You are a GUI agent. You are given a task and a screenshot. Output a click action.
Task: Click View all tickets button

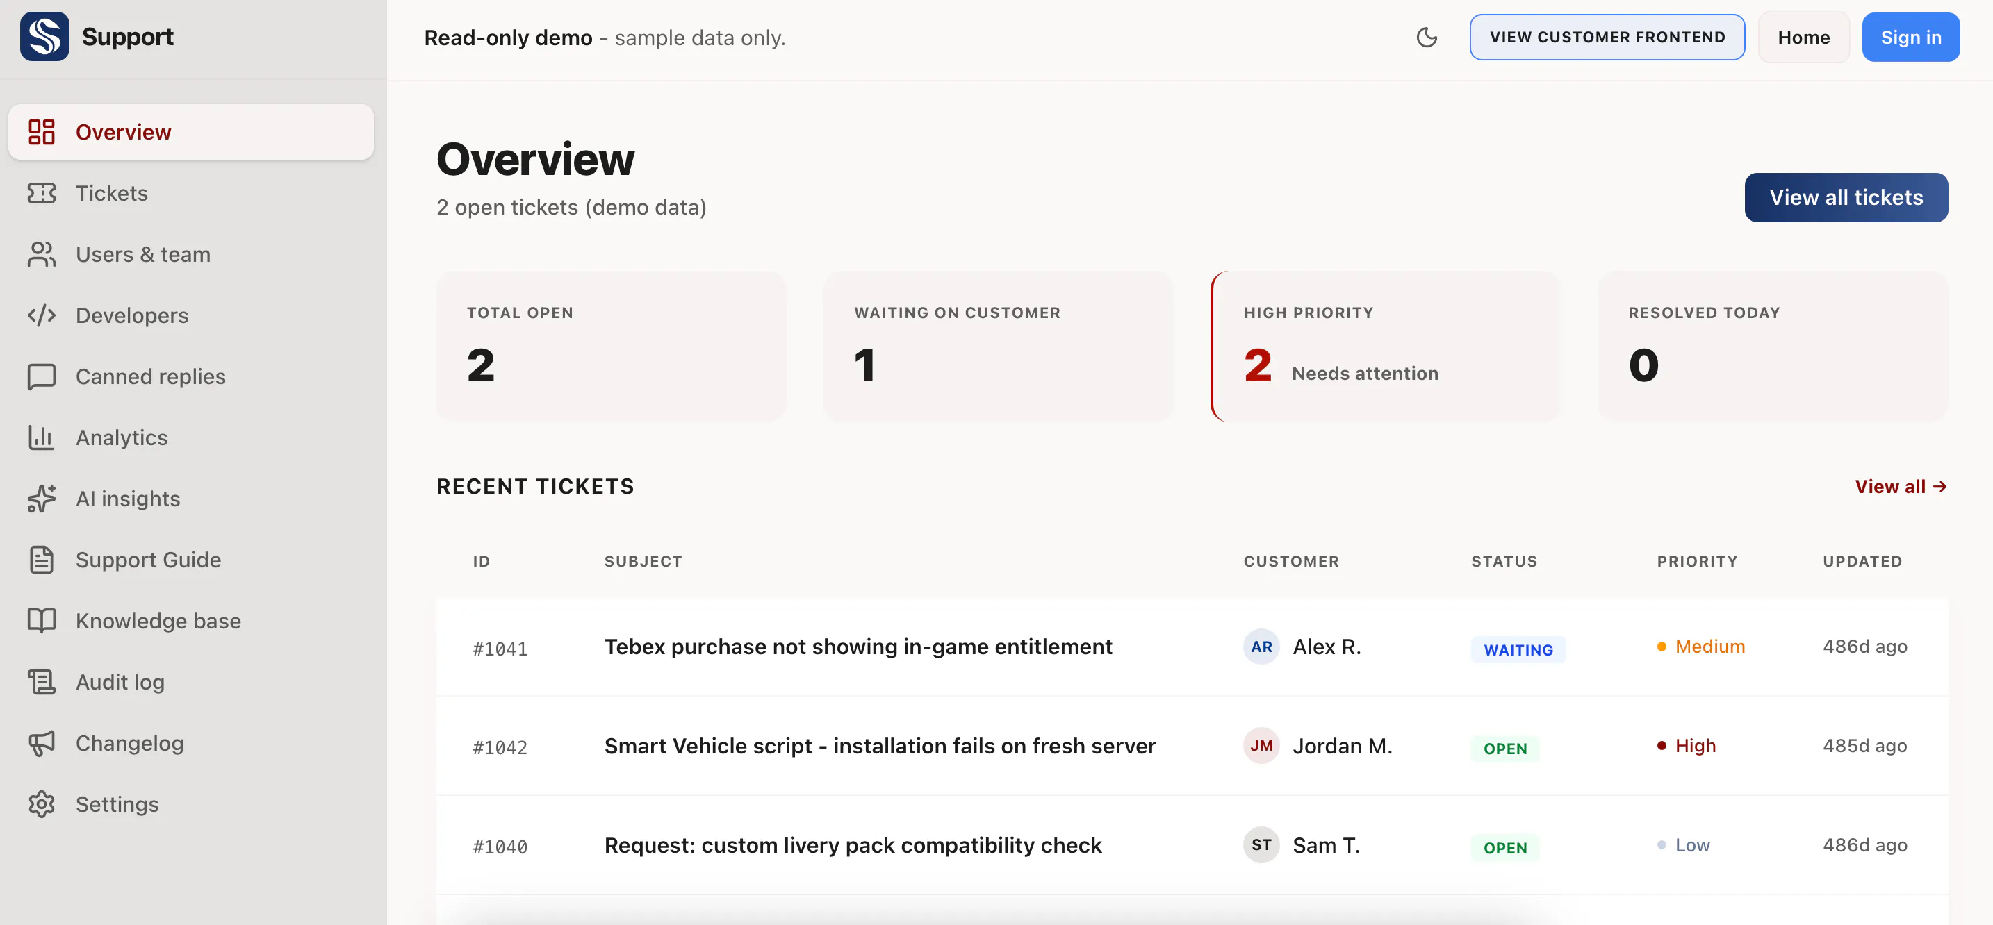1846,197
